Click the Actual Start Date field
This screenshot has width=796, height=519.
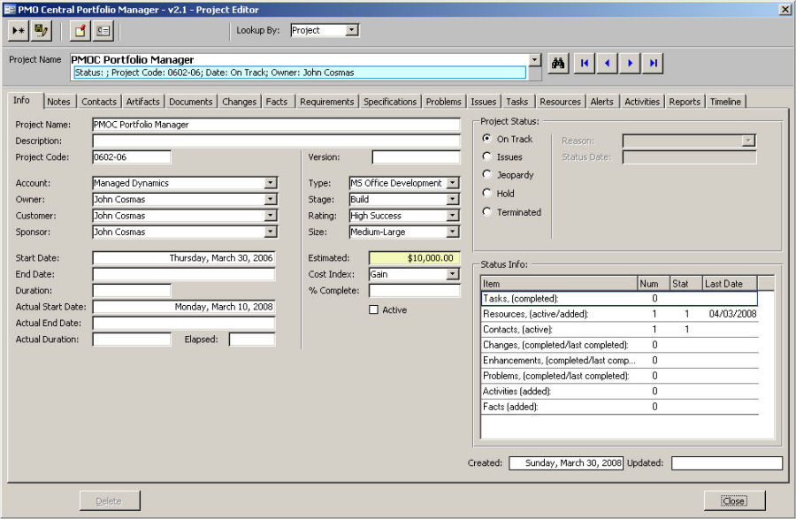[x=184, y=307]
